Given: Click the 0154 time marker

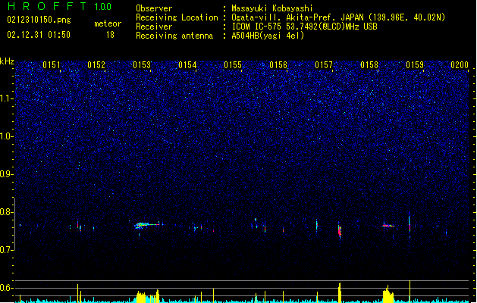Looking at the screenshot, I should click(x=187, y=65).
